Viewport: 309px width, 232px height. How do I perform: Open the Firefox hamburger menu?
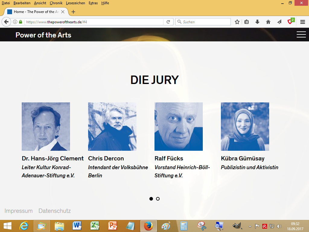point(303,22)
